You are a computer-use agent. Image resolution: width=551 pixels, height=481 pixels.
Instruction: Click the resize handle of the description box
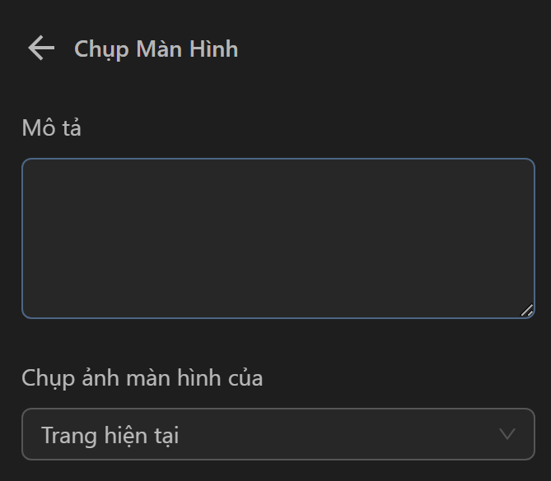527,310
